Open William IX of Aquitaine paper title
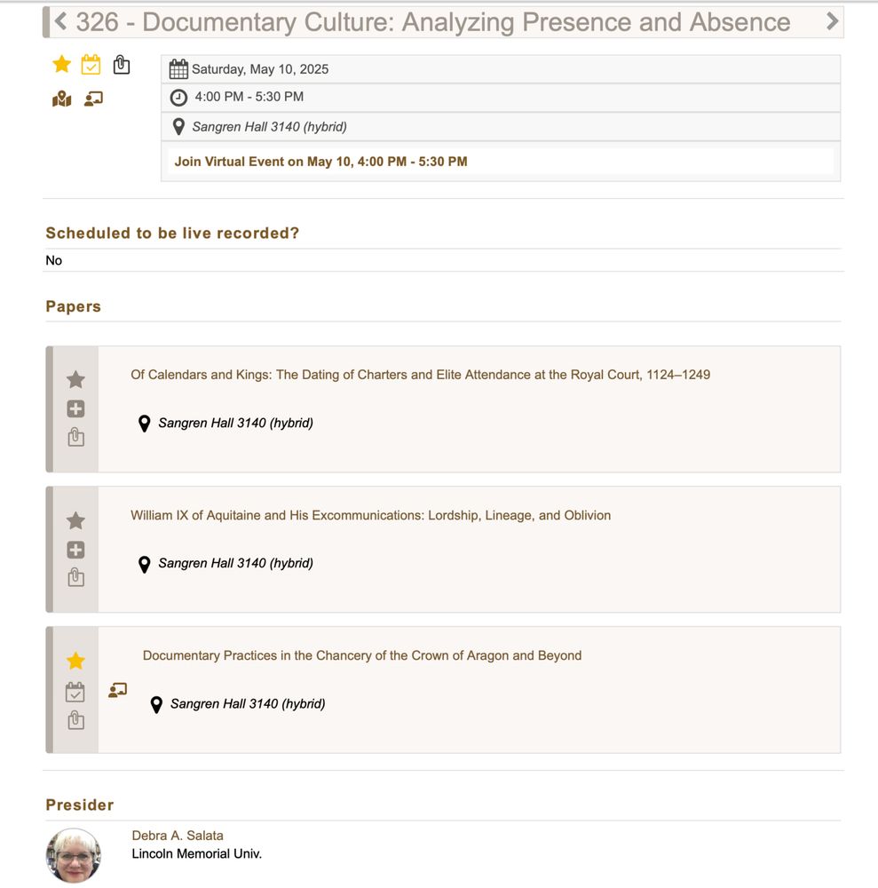This screenshot has width=878, height=888. click(x=371, y=515)
